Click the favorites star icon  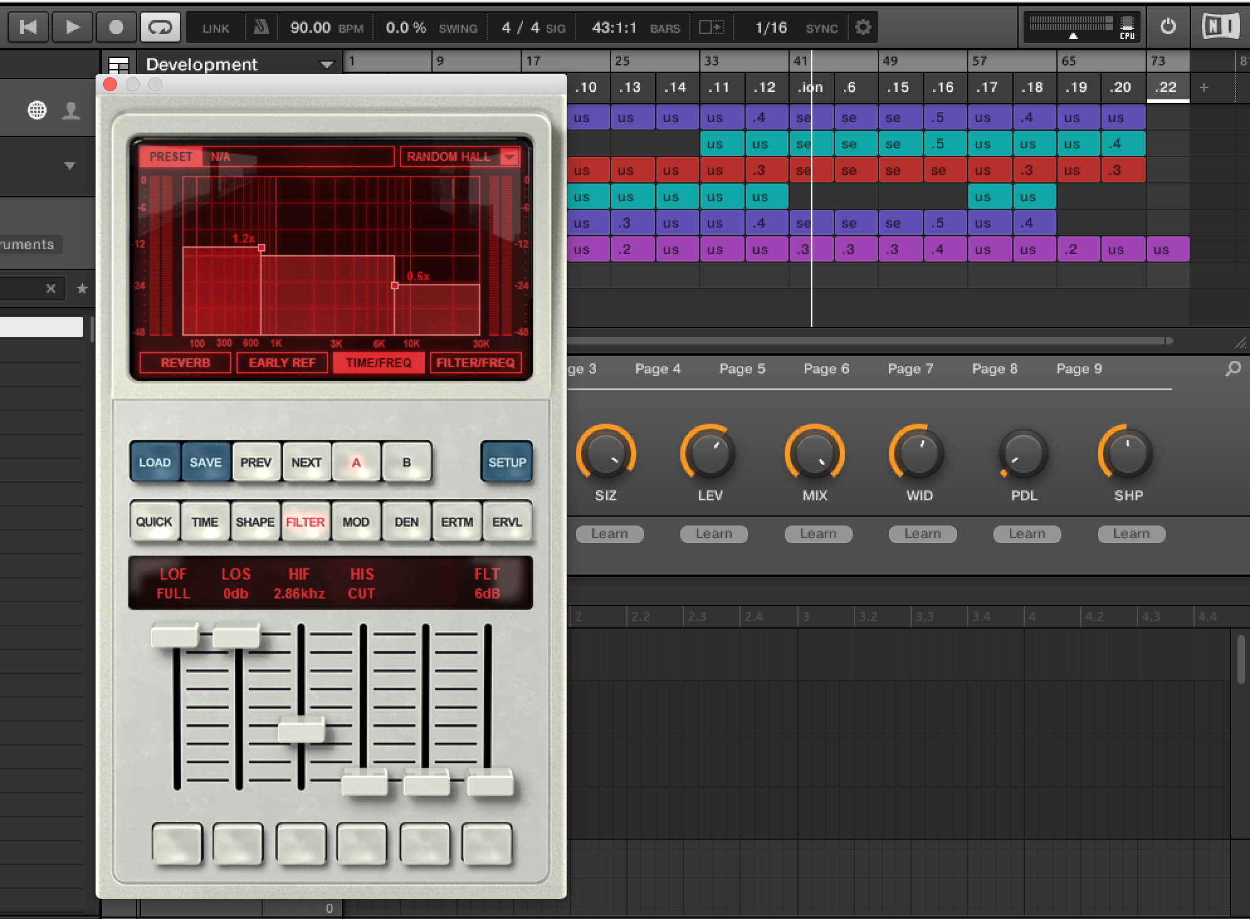tap(82, 289)
